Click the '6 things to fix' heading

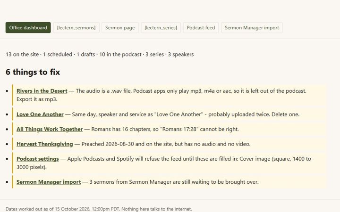[33, 72]
